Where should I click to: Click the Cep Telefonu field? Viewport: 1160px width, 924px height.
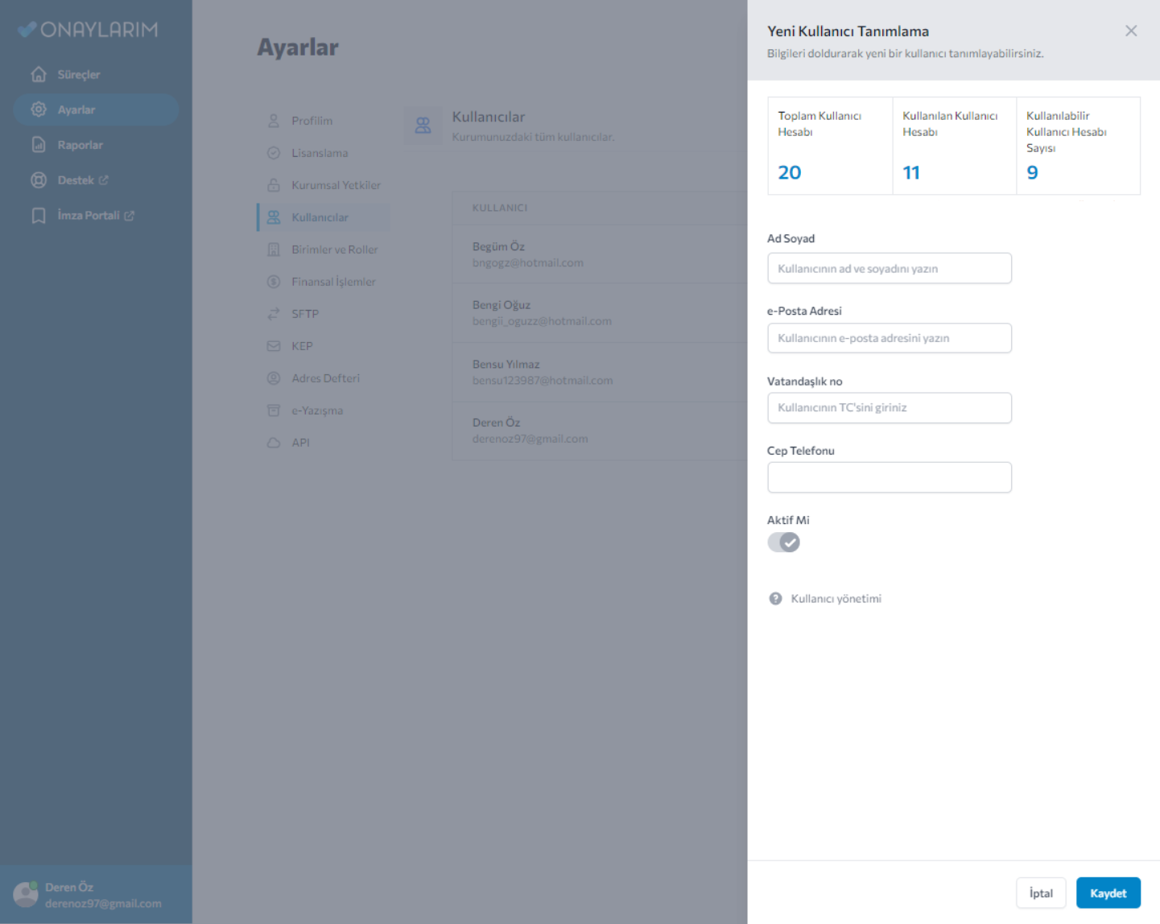[x=889, y=477]
